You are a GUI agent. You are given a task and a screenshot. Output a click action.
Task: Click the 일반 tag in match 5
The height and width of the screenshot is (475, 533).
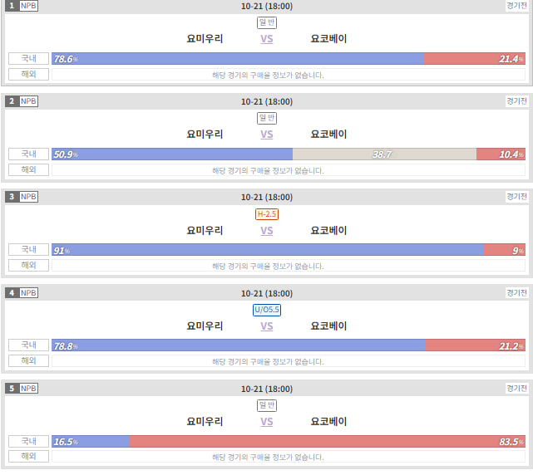(x=267, y=405)
